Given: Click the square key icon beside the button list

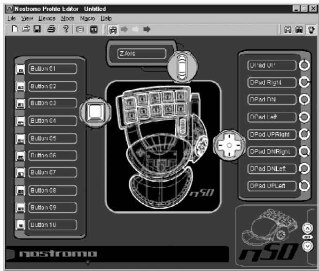Looking at the screenshot, I should point(95,112).
